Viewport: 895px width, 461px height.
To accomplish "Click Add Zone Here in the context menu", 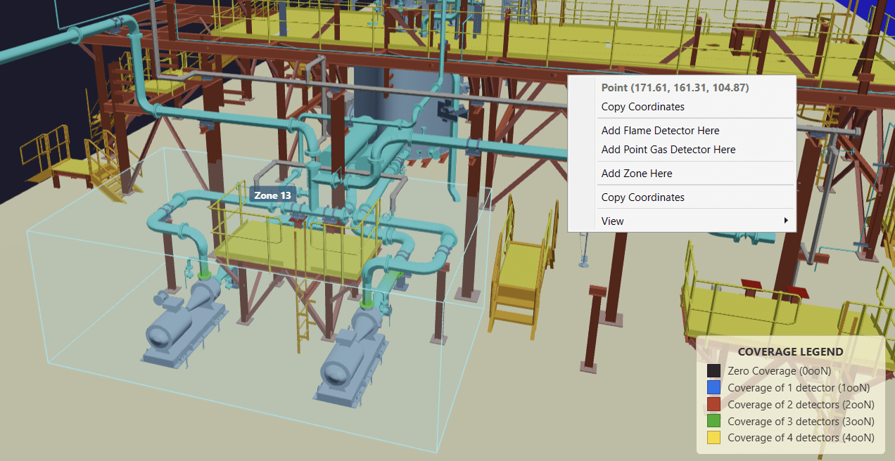I will coord(636,173).
